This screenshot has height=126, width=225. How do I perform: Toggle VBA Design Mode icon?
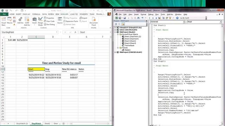pos(160,18)
